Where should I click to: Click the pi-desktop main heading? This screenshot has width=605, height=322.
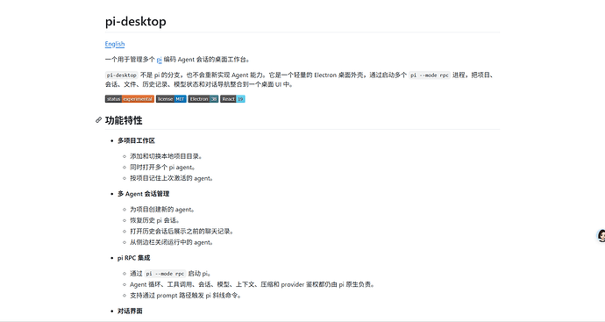(x=135, y=21)
